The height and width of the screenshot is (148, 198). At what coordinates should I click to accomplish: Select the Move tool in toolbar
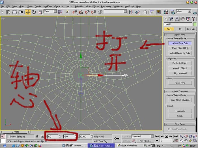(28, 12)
